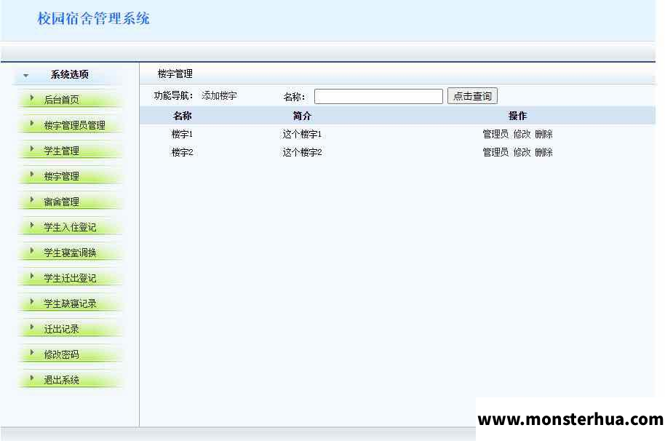Click arrow icon beside 学生缺寝记录
Image resolution: width=665 pixels, height=441 pixels.
(32, 301)
